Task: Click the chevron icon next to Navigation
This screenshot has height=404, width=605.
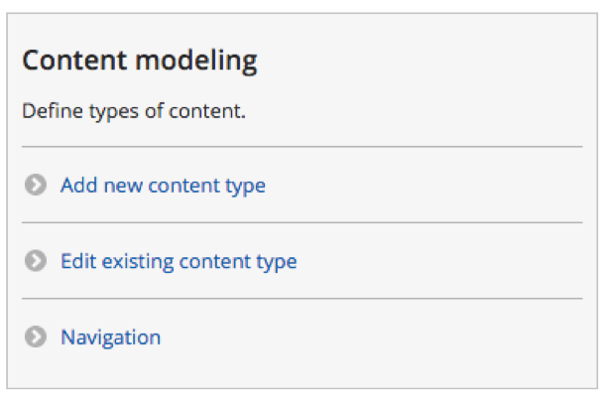Action: point(36,337)
